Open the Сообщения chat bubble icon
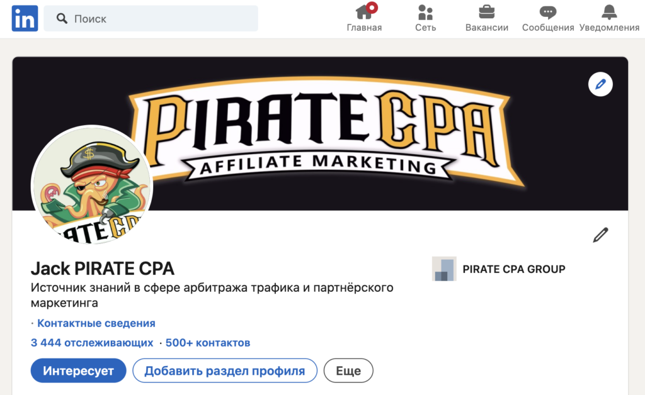 (x=548, y=13)
